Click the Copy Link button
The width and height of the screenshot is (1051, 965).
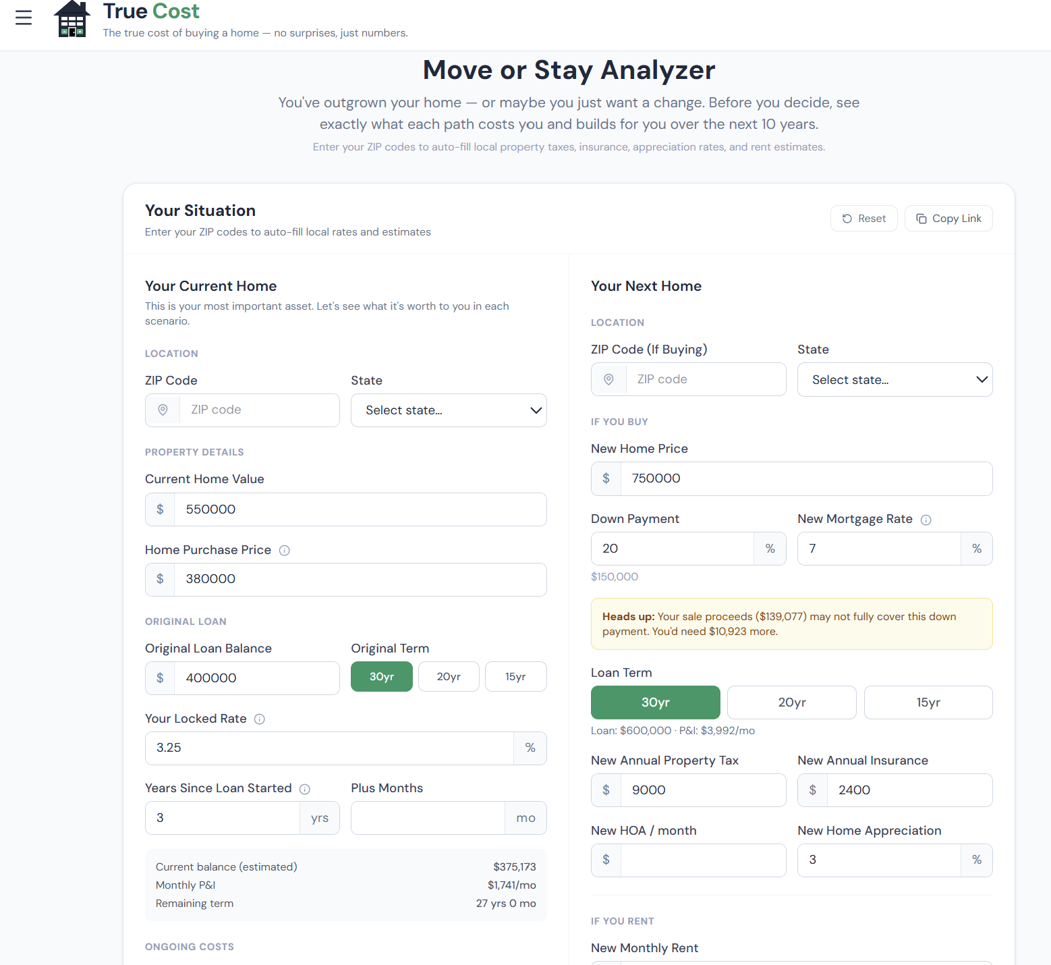pyautogui.click(x=948, y=219)
